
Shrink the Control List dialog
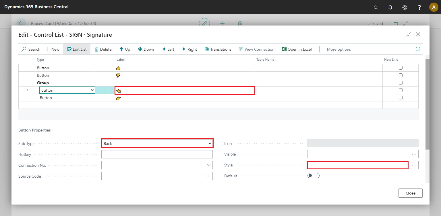coord(409,34)
